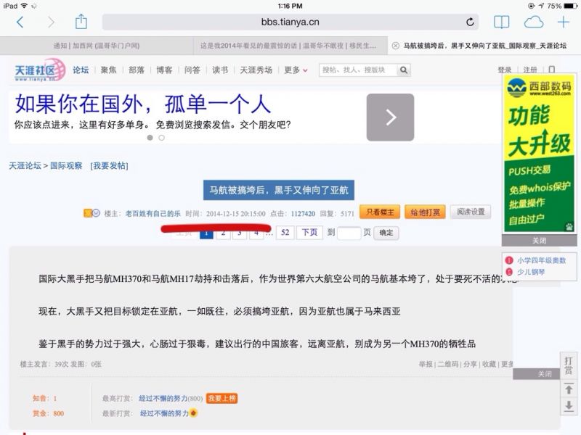Image resolution: width=581 pixels, height=435 pixels.
Task: Open 天涯论坛 breadcrumb link
Action: point(25,166)
